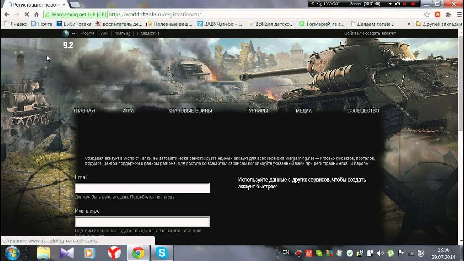Screen dimensions: 464x261
Task: Open the ТУРНИРЫ menu item
Action: [x=257, y=111]
